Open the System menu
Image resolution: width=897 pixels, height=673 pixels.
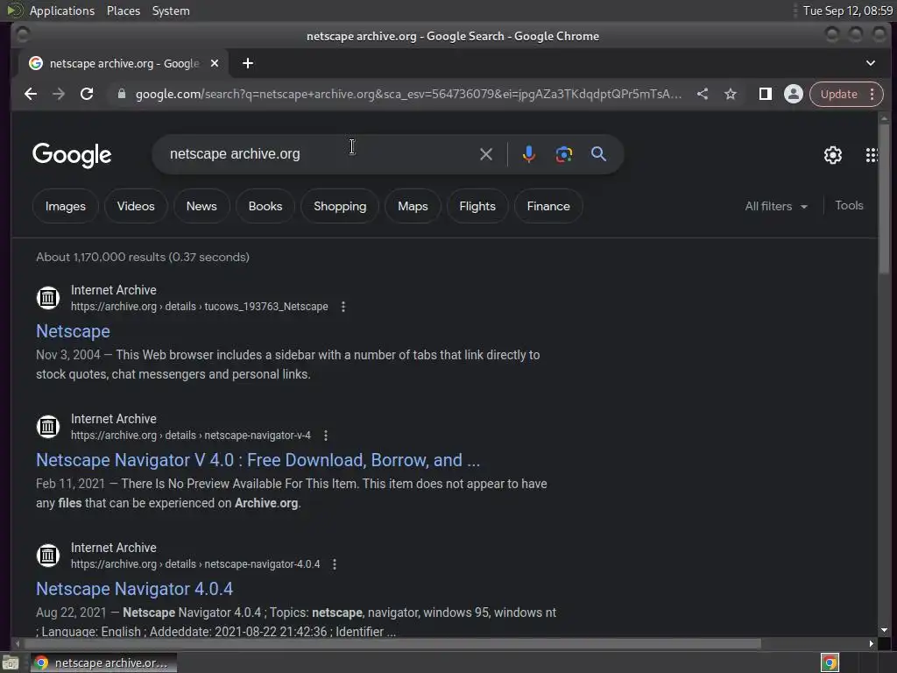coord(171,11)
